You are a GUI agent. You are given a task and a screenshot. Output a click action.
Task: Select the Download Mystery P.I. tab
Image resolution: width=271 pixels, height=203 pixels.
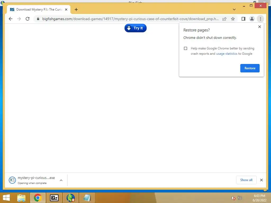click(x=39, y=10)
